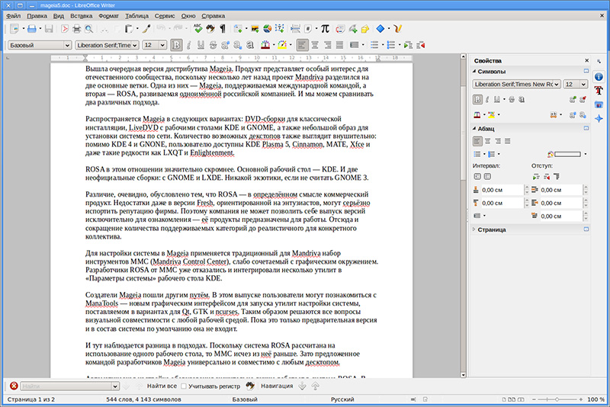Click the word count '544 слов, 4 143 символов'
The image size is (610, 407).
pyautogui.click(x=143, y=399)
